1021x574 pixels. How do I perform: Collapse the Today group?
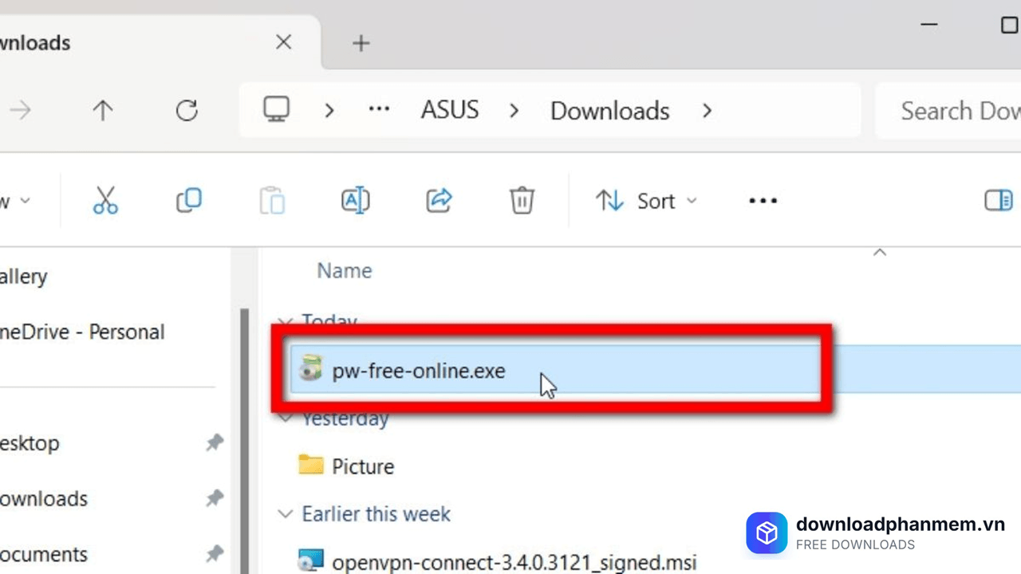(286, 321)
